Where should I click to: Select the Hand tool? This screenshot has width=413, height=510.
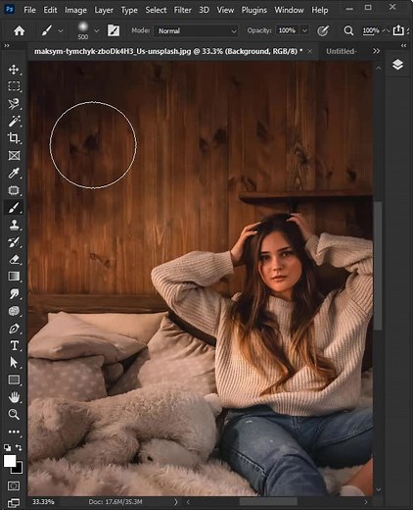(x=14, y=397)
